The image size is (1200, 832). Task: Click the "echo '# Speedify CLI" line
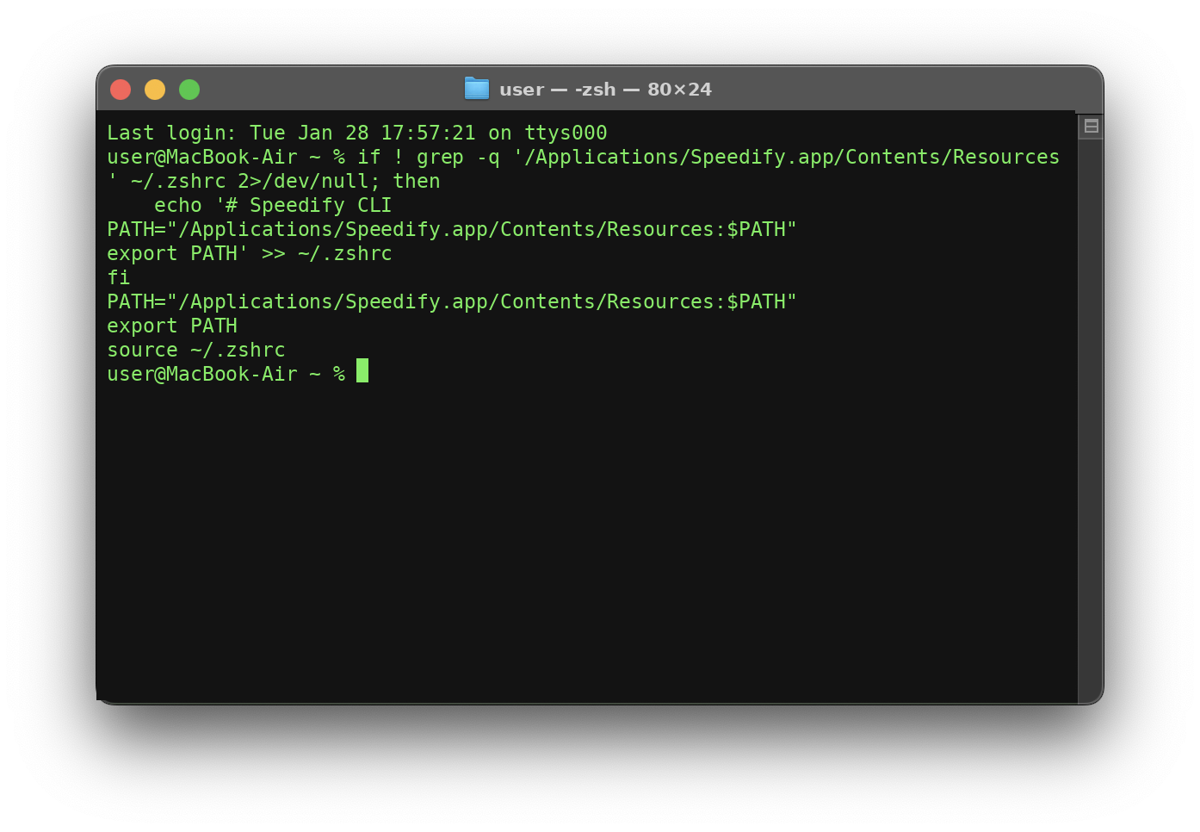[273, 205]
